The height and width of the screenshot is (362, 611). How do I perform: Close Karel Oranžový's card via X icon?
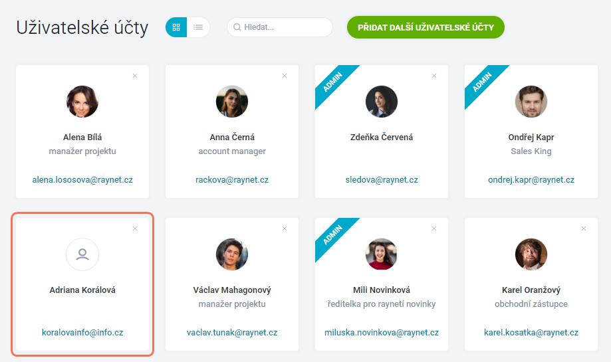(584, 228)
